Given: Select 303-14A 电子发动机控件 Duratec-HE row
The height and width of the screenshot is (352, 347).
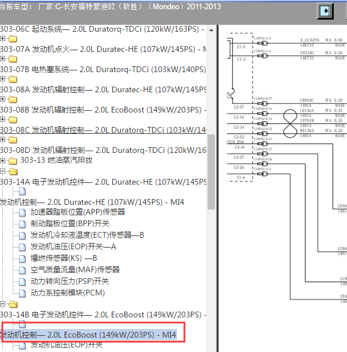Looking at the screenshot, I should [x=103, y=182].
